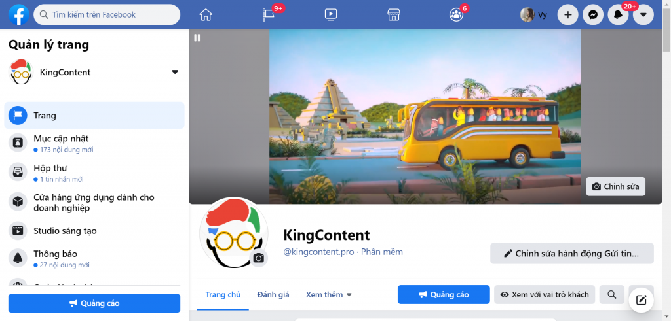Viewport: 671px width, 321px height.
Task: Click Xem với vai trò khách
Action: 545,295
